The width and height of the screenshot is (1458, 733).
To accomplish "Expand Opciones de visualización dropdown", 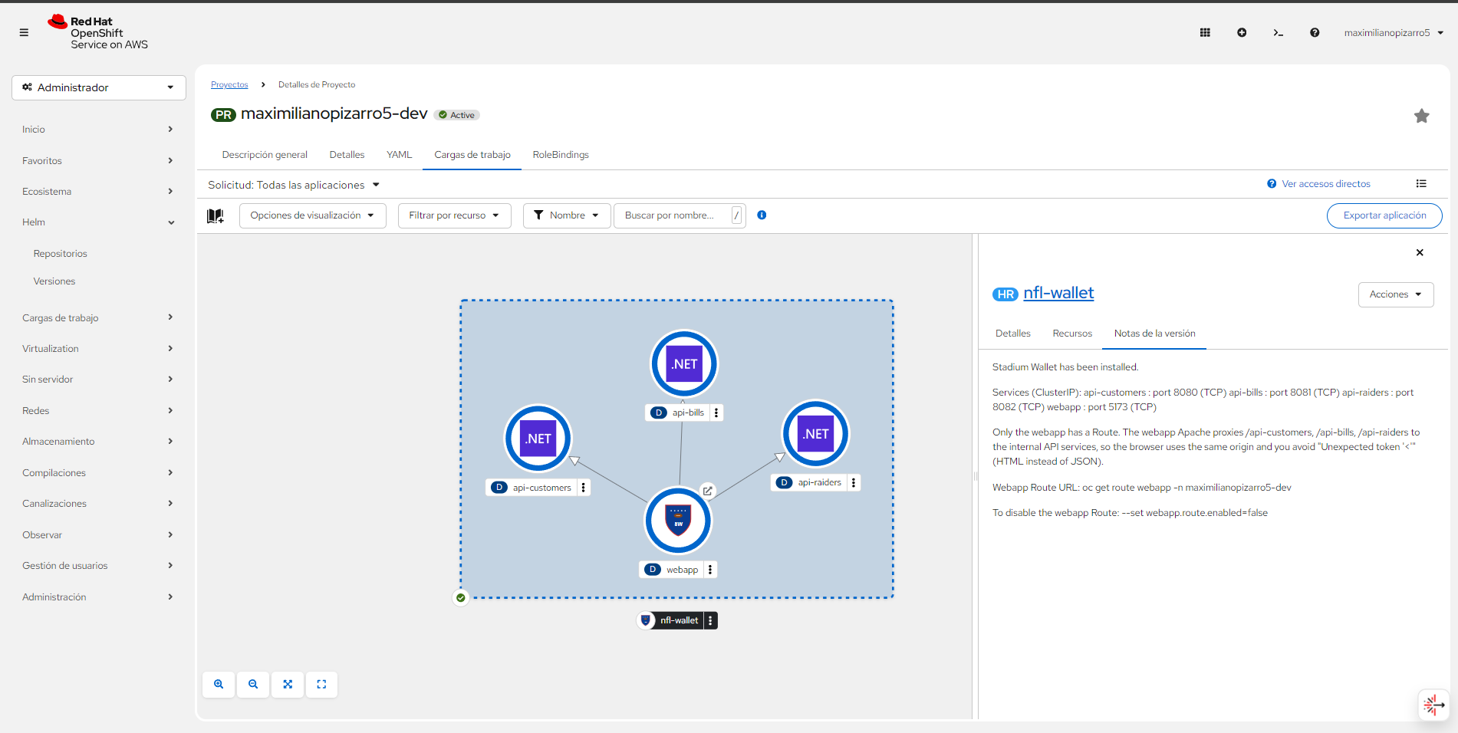I will (x=312, y=215).
